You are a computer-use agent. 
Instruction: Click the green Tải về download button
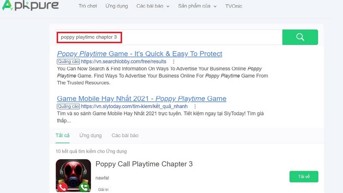(304, 177)
